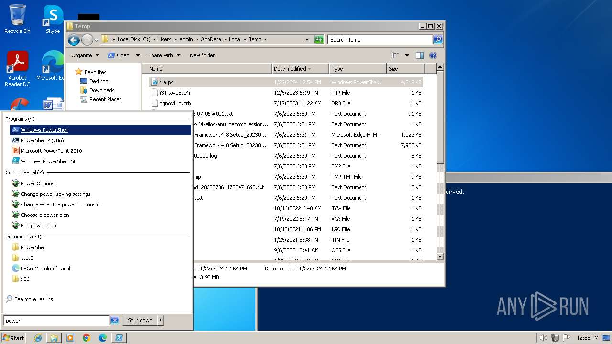Screen dimensions: 612x344
Task: Expand view options dropdown arrow
Action: point(407,55)
